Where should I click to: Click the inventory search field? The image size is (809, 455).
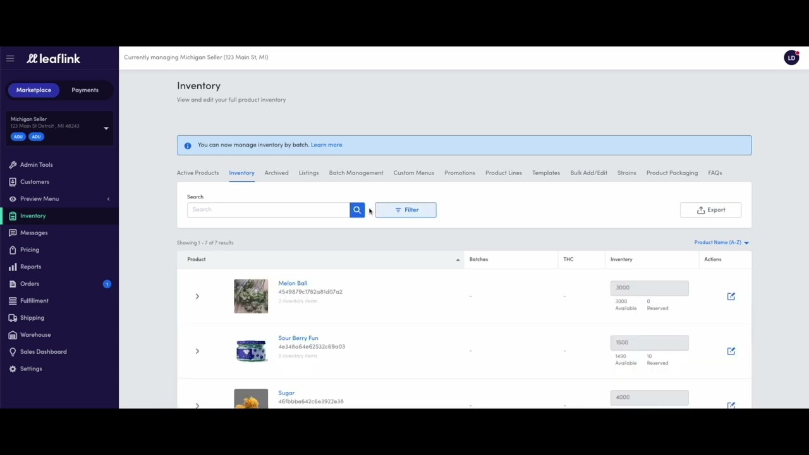pyautogui.click(x=269, y=210)
